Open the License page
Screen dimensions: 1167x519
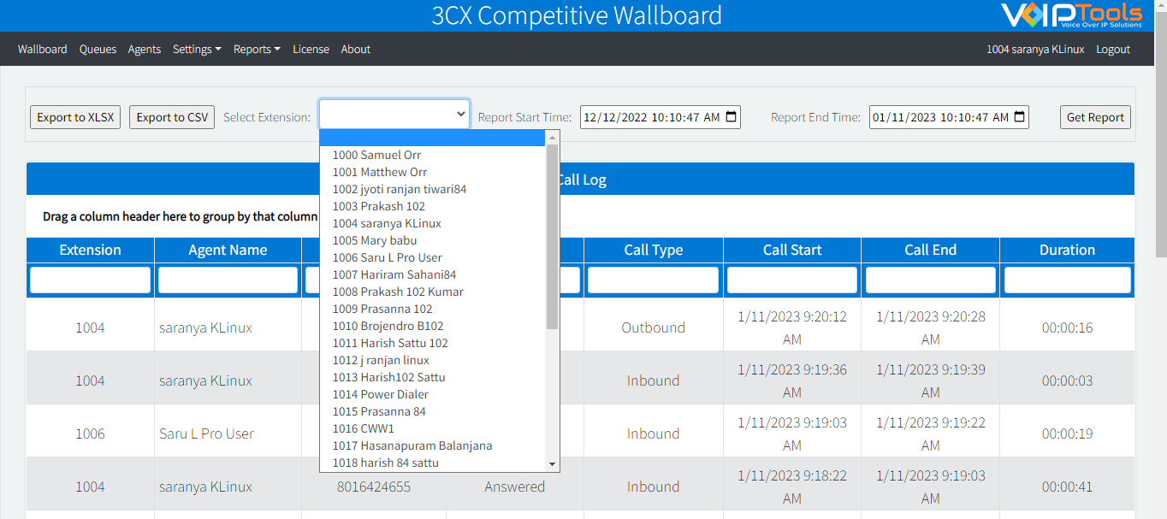[311, 49]
